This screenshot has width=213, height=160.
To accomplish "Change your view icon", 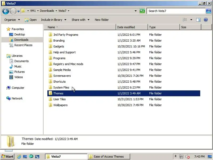I will pyautogui.click(x=185, y=20).
